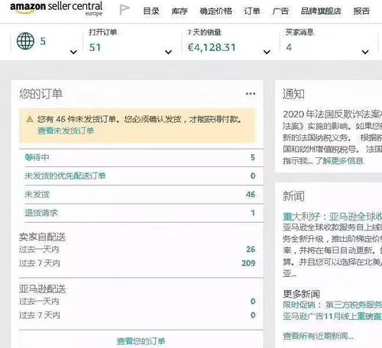Open the 报告 menu
Image resolution: width=382 pixels, height=348 pixels.
(361, 11)
